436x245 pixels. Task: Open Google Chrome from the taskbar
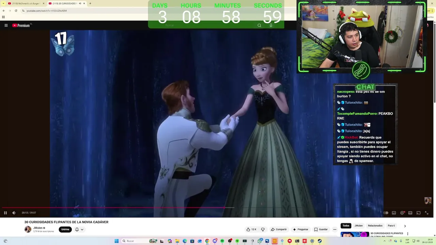click(207, 241)
